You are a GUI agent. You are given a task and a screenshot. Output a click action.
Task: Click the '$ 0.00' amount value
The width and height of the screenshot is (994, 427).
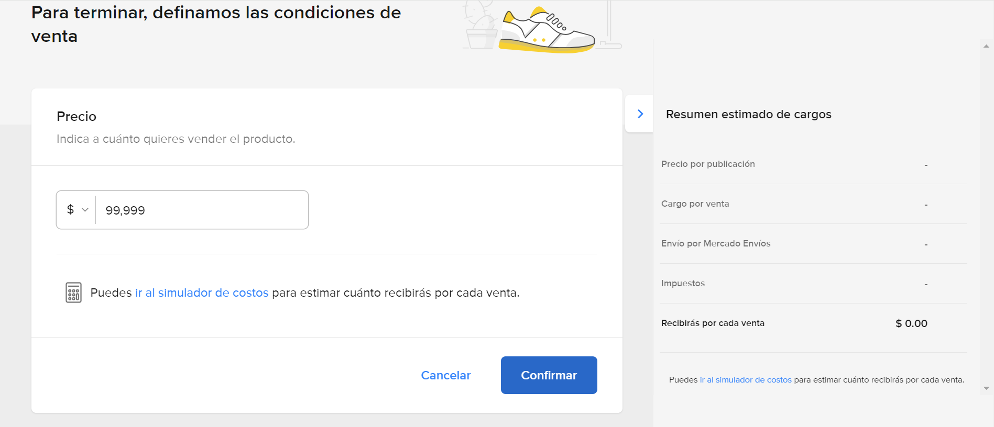pos(911,323)
